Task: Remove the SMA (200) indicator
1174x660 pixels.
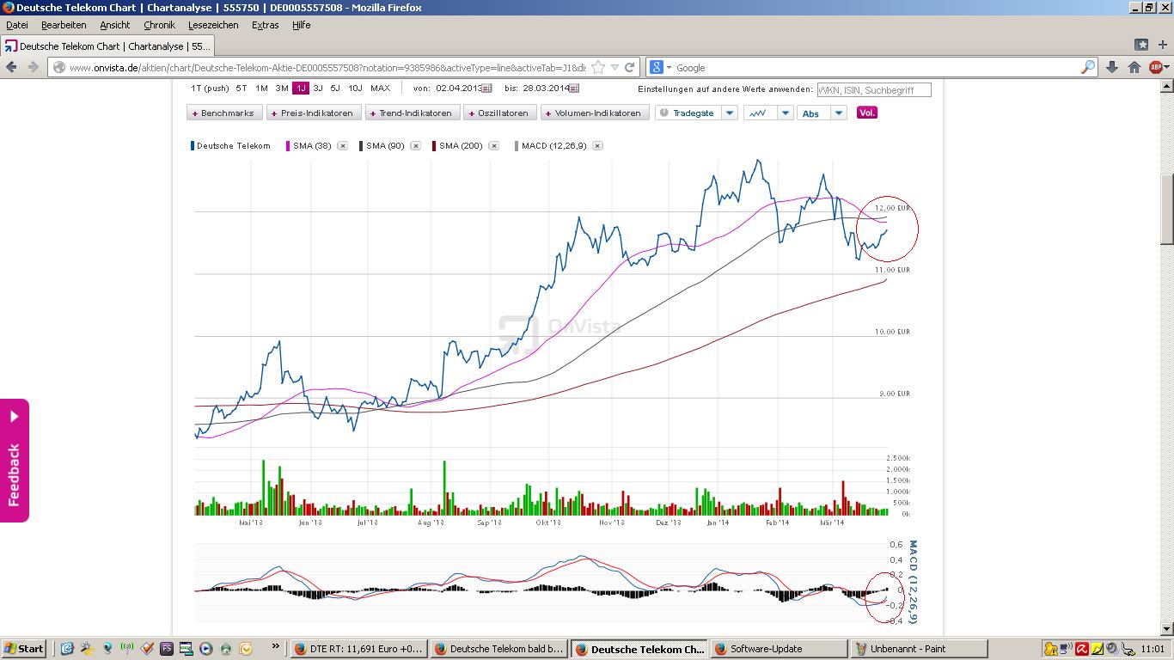Action: point(493,146)
